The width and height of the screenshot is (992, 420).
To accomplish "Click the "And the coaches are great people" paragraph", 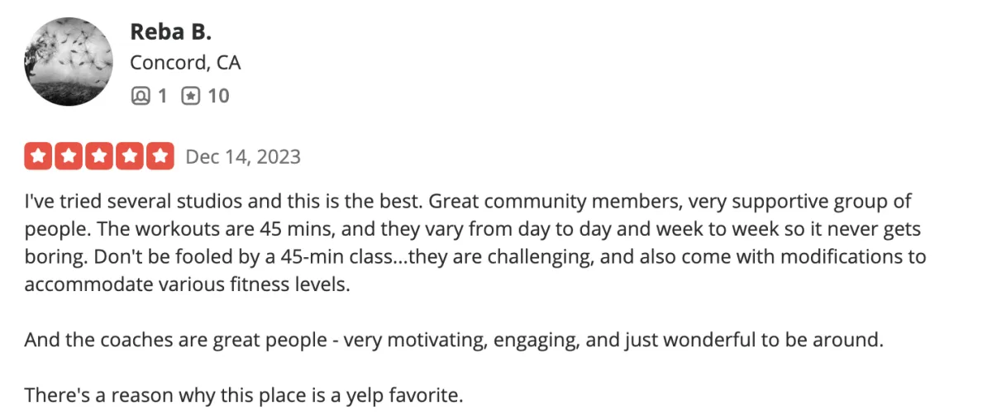I will tap(455, 340).
